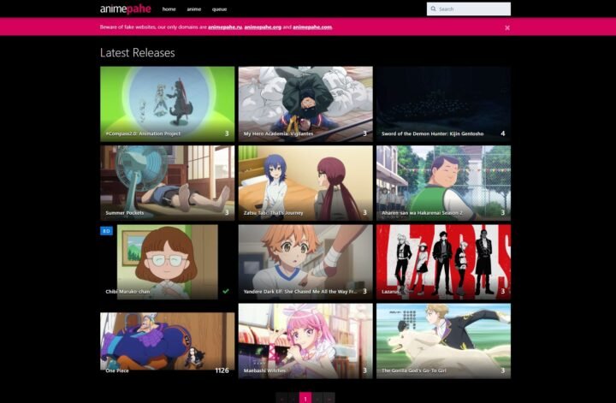The height and width of the screenshot is (403, 616).
Task: Click the animepahe logo
Action: [x=125, y=9]
